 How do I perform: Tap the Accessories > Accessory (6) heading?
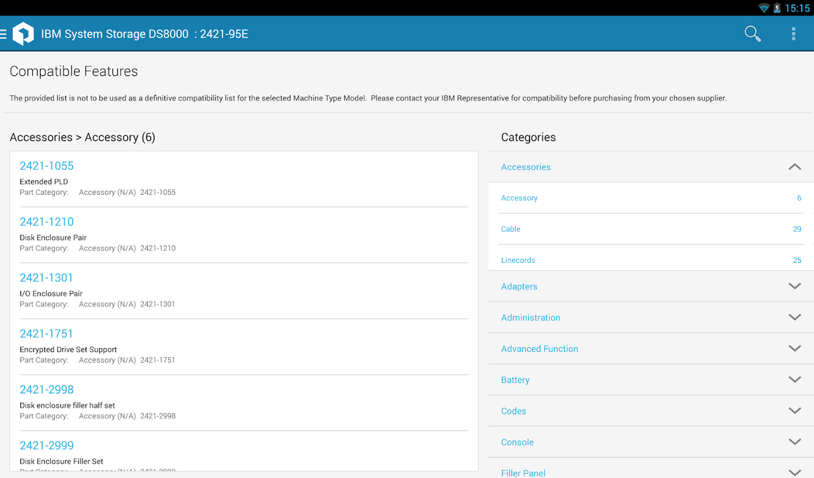[82, 137]
